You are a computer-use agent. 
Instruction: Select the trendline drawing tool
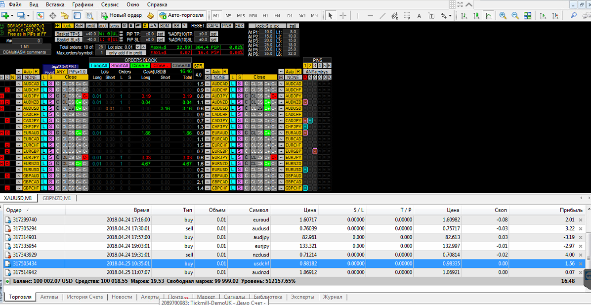tap(382, 15)
